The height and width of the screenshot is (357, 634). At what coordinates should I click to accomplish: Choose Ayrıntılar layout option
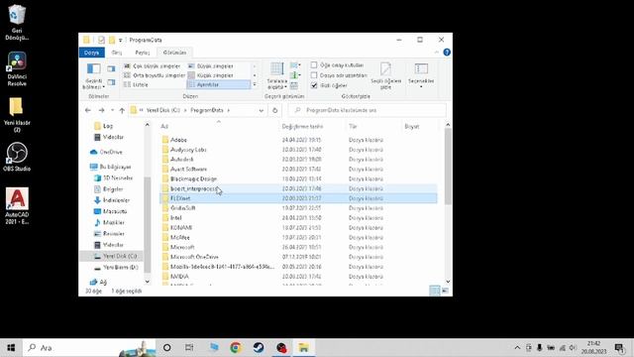[218, 84]
